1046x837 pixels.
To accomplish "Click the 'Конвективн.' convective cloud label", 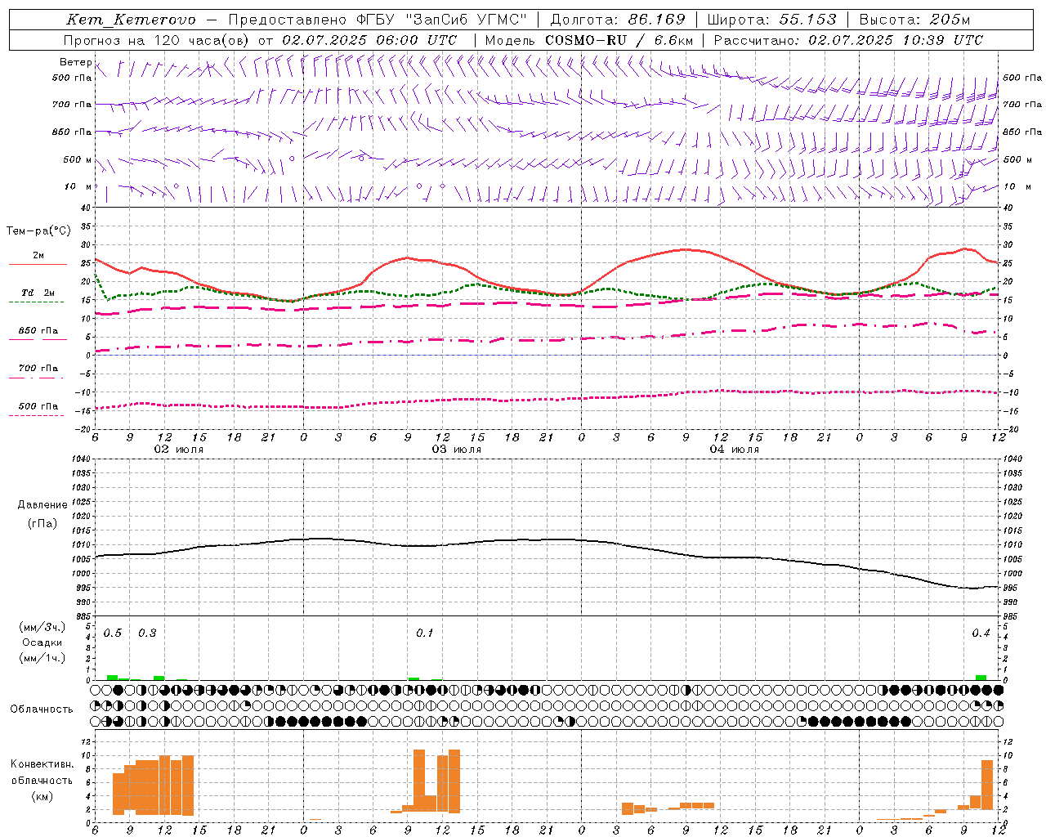I will (42, 764).
